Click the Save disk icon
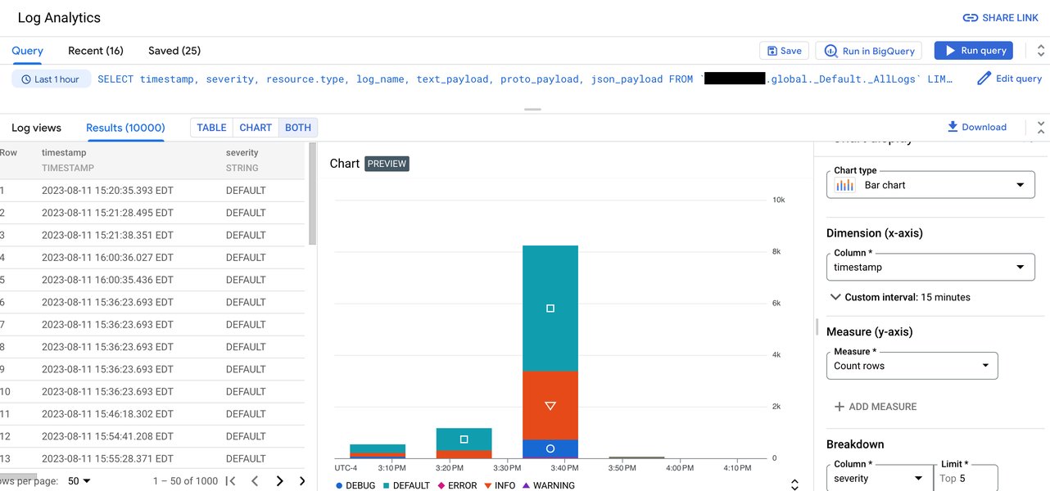Screen dimensions: 1050x491 (772, 51)
